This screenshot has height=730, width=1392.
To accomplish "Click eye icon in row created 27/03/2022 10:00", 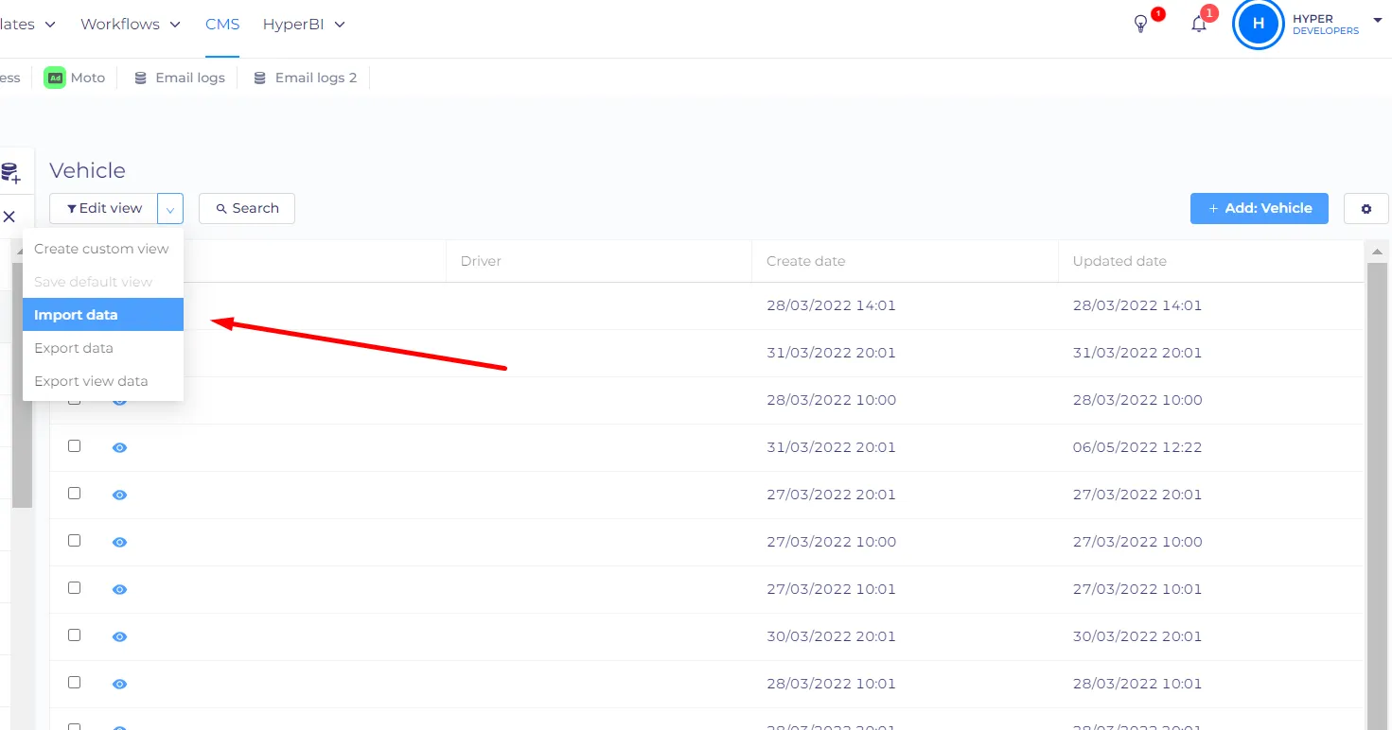I will click(119, 542).
